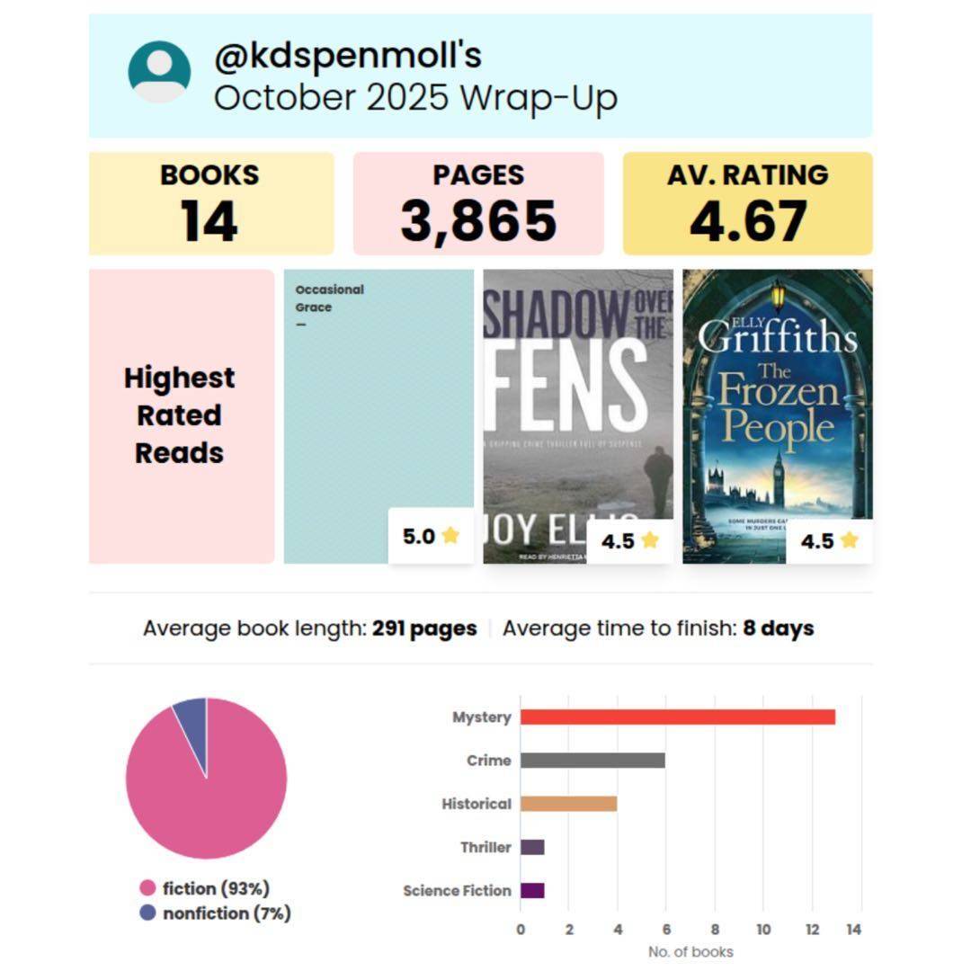This screenshot has width=971, height=971.
Task: Click the star on Shadow Over the Fens rating
Action: (650, 540)
